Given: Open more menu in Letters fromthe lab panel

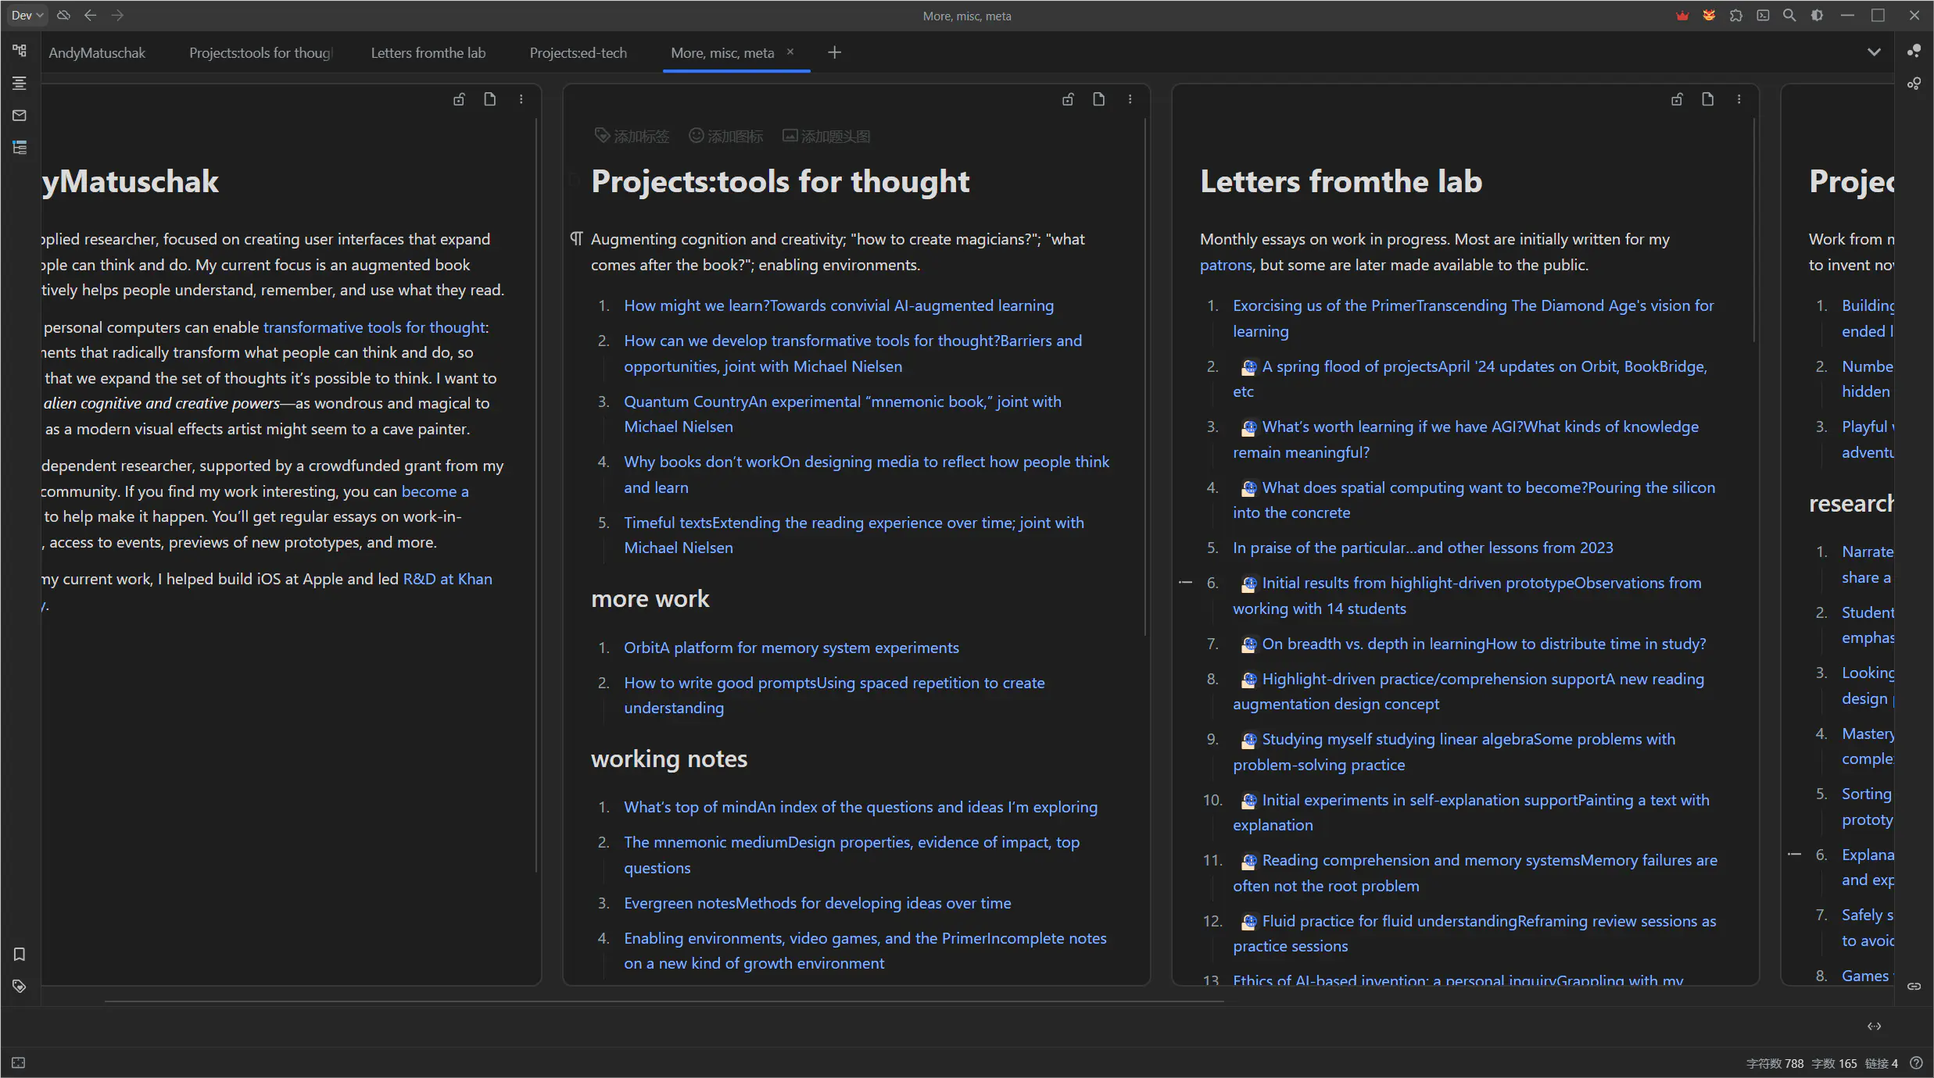Looking at the screenshot, I should click(x=1739, y=99).
